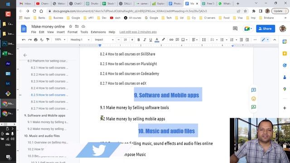
Task: Open the Insert image dropdown
Action: pyautogui.click(x=184, y=39)
